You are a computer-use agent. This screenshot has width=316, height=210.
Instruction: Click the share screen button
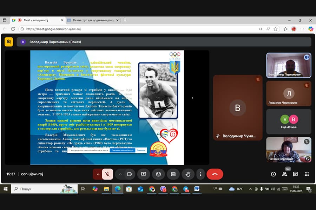(144, 174)
